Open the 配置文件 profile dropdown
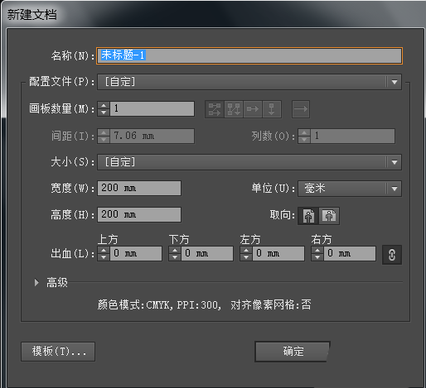This screenshot has height=388, width=426. point(249,82)
